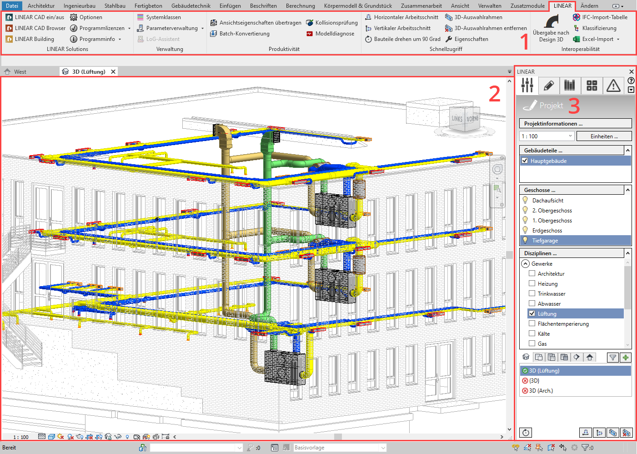Click Bauteile drehen um 90 Grad

402,39
